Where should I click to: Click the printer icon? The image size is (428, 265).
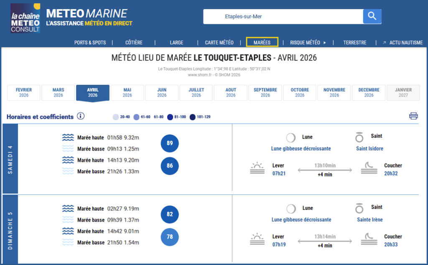[x=413, y=116]
